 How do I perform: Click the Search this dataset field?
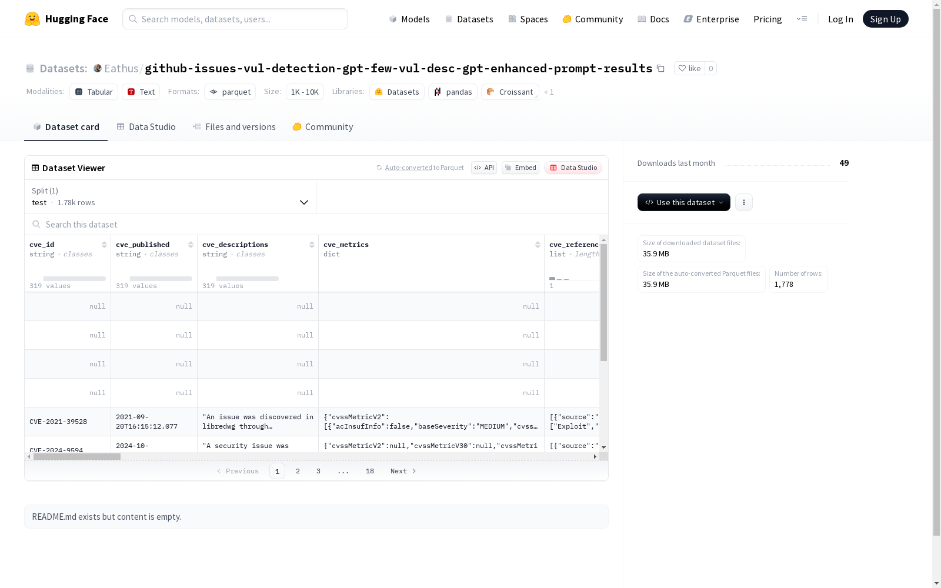(x=316, y=224)
